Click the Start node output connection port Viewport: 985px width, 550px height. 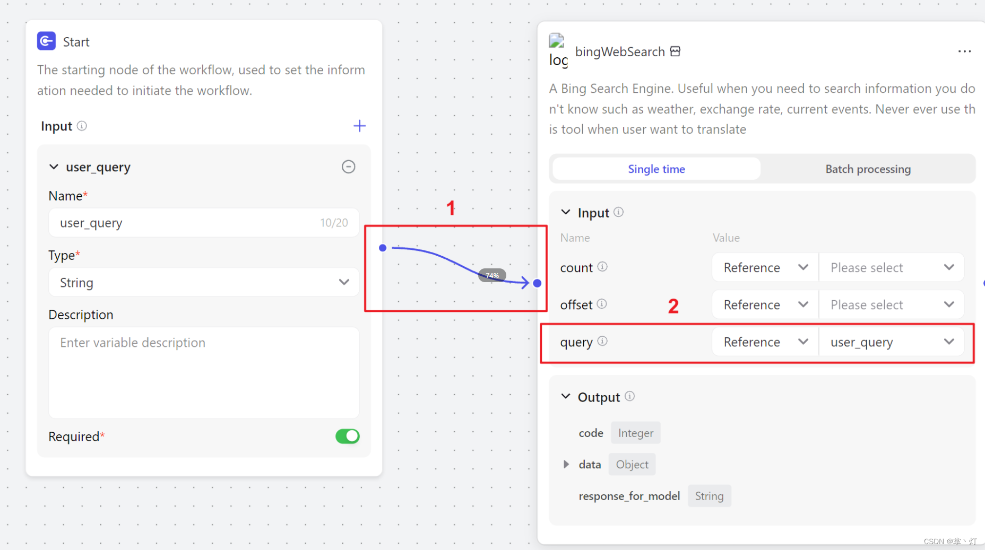(383, 248)
